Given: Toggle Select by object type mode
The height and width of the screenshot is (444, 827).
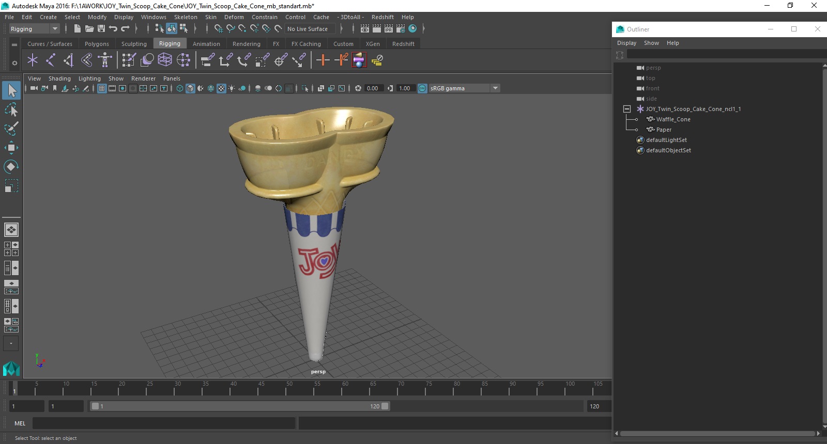Looking at the screenshot, I should coord(171,29).
